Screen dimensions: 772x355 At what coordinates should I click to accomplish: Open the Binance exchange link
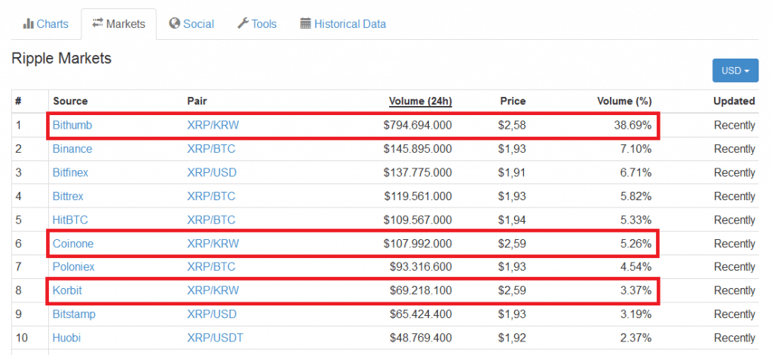coord(72,149)
